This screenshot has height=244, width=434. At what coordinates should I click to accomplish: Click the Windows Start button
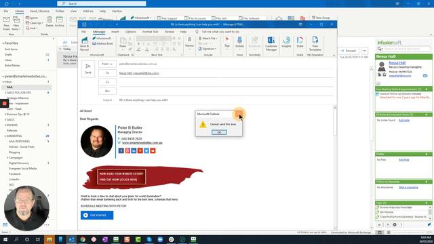pyautogui.click(x=5, y=239)
